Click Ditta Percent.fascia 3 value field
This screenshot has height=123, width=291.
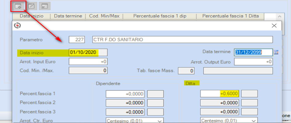(220, 112)
